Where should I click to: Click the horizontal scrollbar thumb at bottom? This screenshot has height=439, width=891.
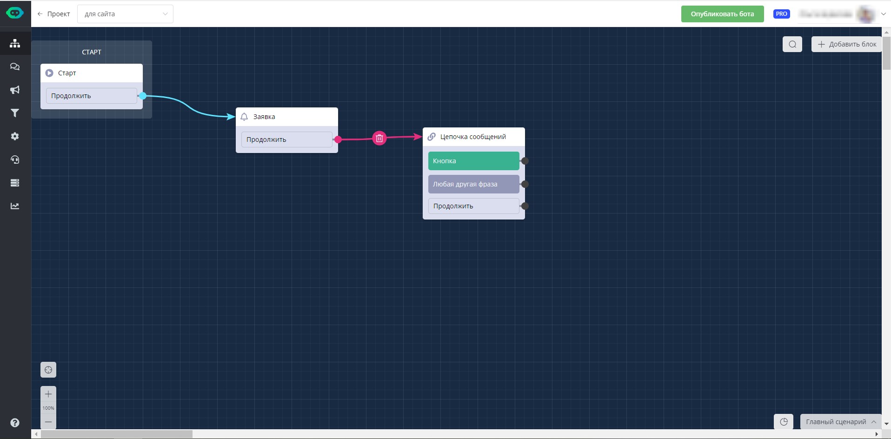pyautogui.click(x=116, y=434)
